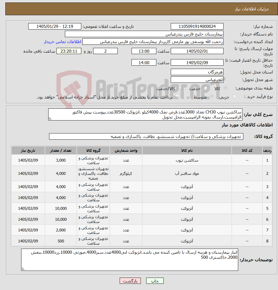Click the واحد شمارش column header
This screenshot has height=290, width=278.
126,150
